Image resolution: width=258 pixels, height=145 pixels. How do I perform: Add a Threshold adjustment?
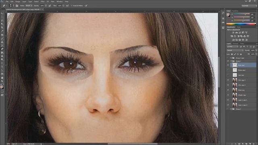(x=240, y=40)
